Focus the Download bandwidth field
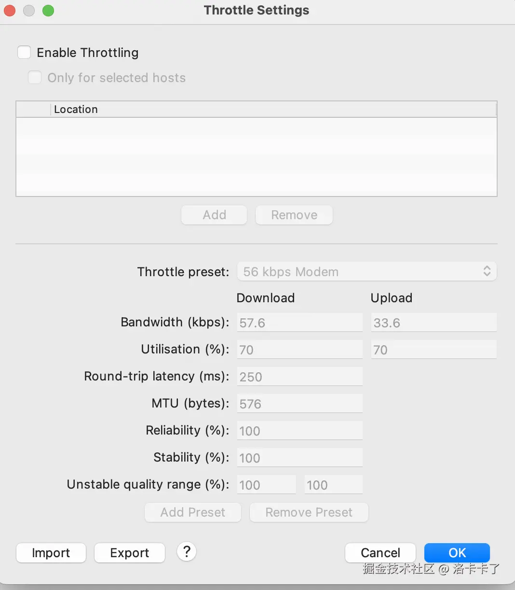The image size is (515, 590). click(x=299, y=323)
